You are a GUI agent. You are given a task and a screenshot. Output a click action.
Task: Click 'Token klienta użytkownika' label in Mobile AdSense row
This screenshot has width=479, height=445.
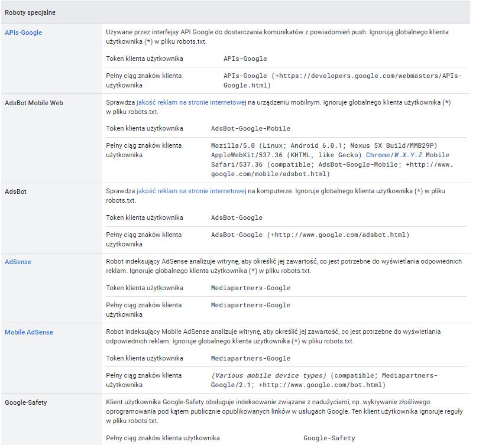[x=144, y=358]
